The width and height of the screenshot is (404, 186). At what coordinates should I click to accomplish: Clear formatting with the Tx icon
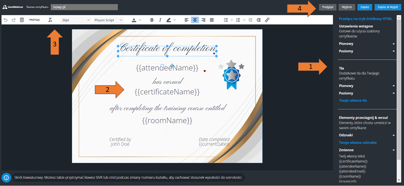pyautogui.click(x=50, y=20)
